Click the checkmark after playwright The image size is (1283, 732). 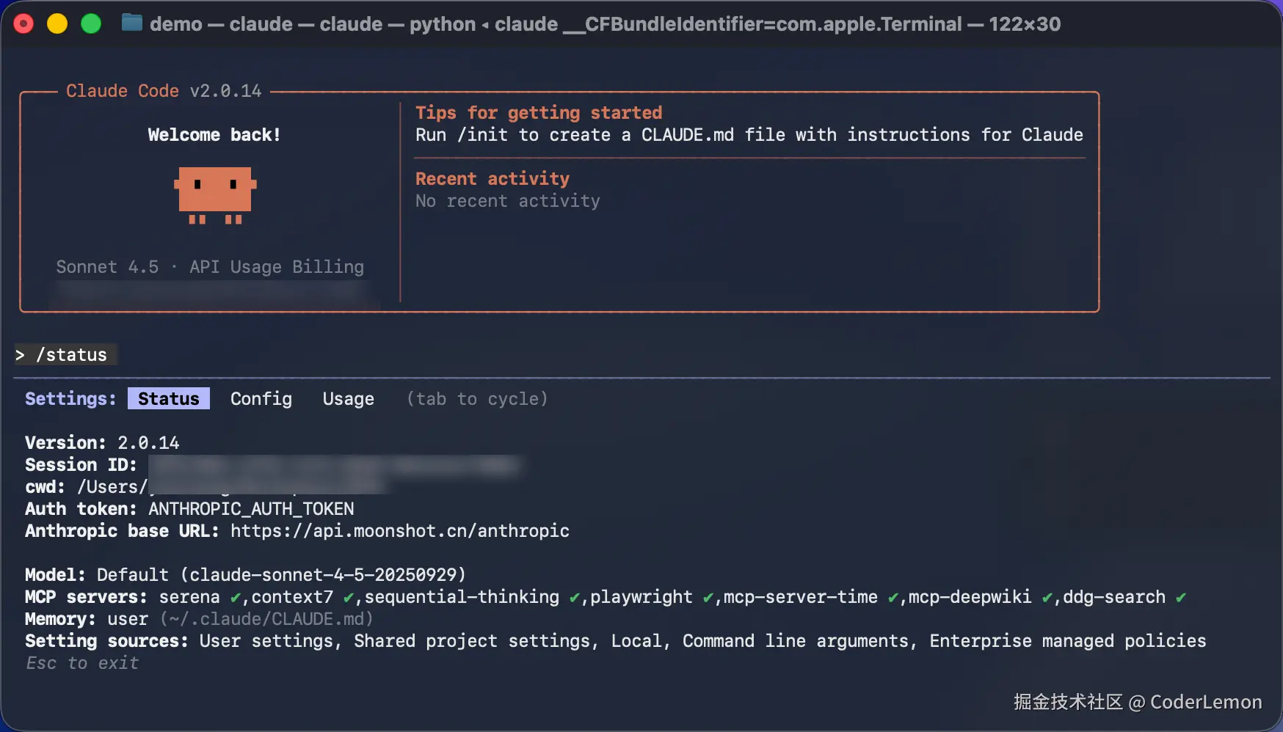(x=708, y=598)
